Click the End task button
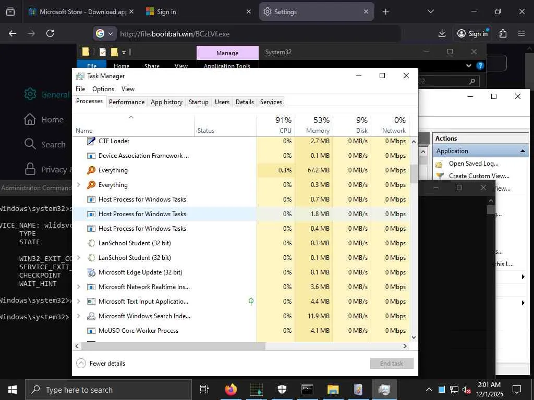This screenshot has height=400, width=534. (392, 363)
